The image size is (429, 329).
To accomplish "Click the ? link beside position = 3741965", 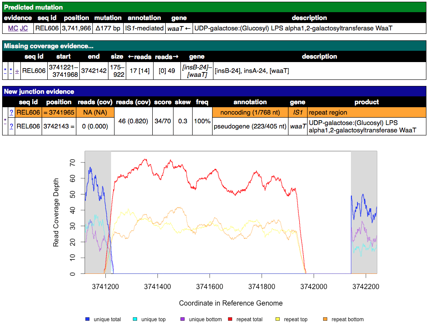I will pyautogui.click(x=11, y=112).
